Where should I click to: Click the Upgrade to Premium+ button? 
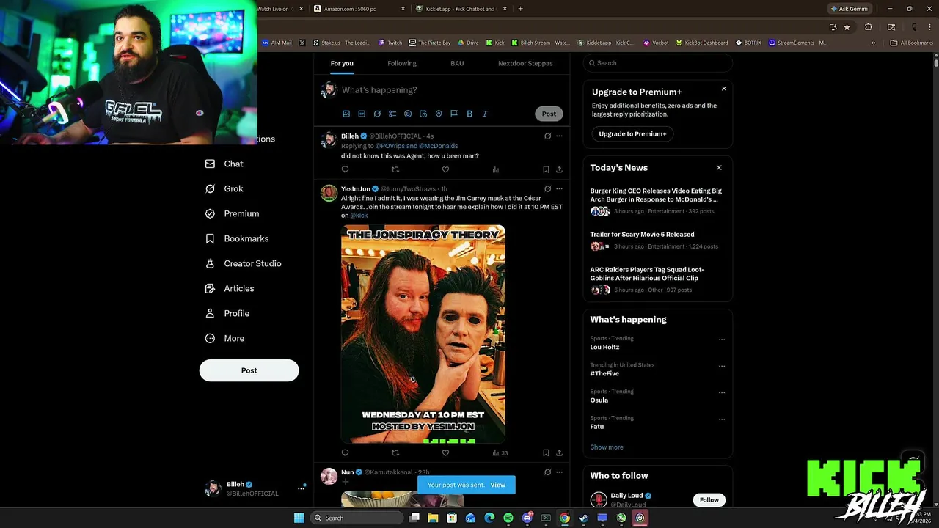pyautogui.click(x=632, y=134)
